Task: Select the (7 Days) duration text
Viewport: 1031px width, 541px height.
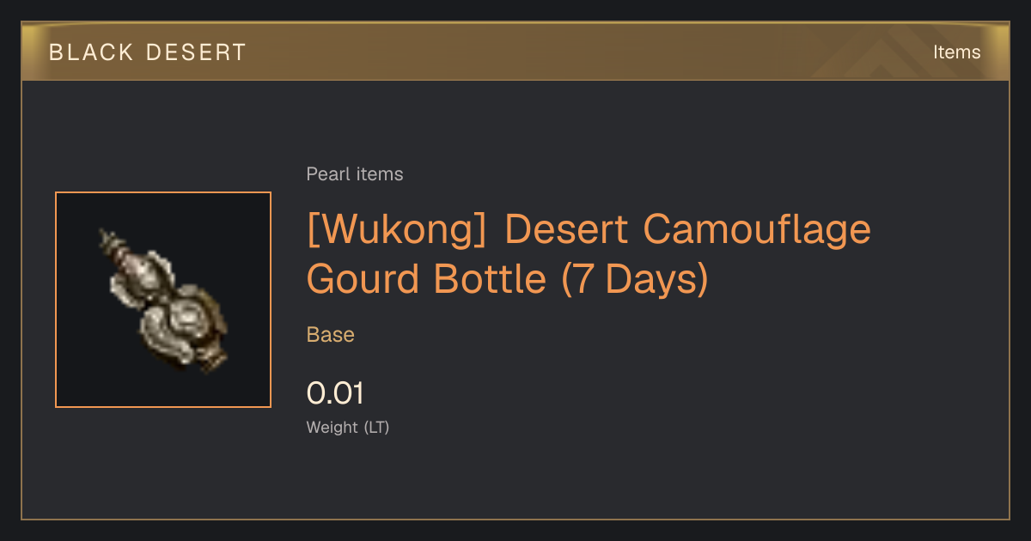Action: click(635, 279)
